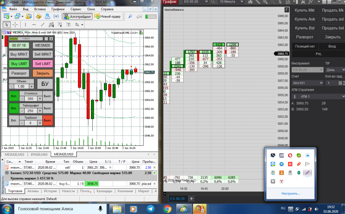Expand the graphical objects dropdown arrow
Viewport: 345px width, 214px height.
tap(82, 25)
